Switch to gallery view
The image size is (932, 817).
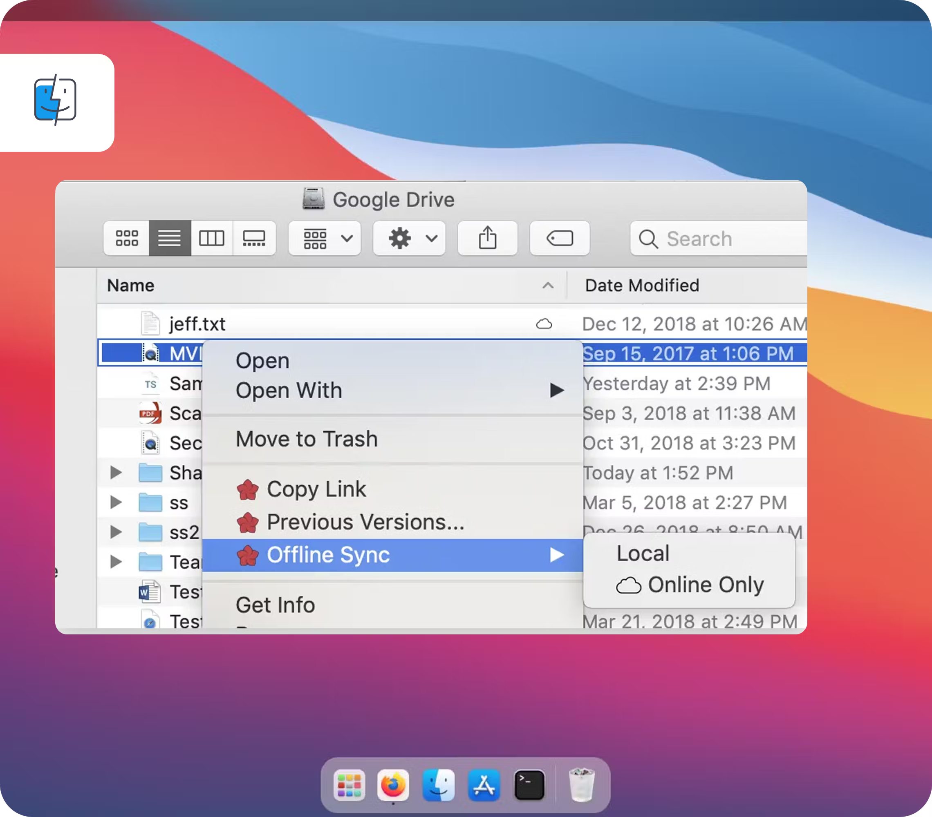point(254,238)
